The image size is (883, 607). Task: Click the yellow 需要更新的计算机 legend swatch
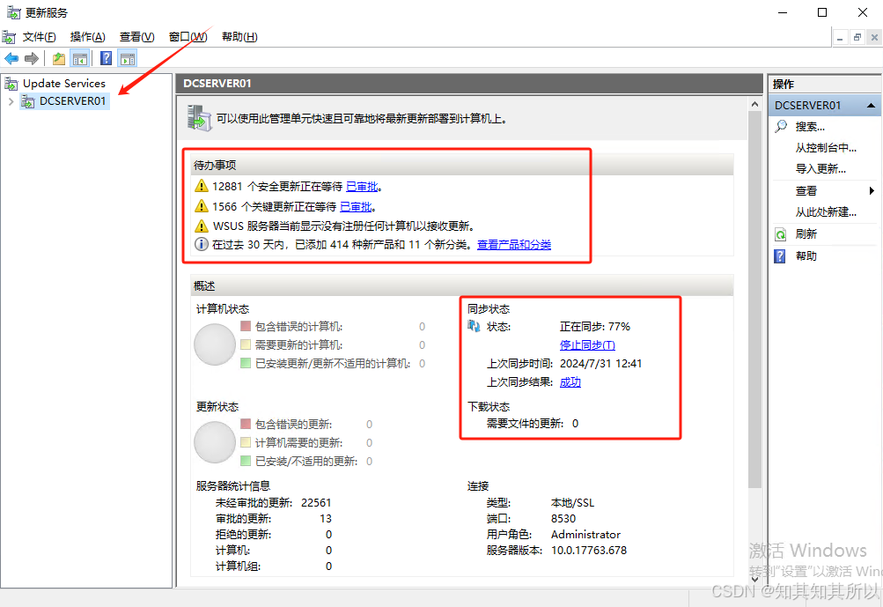pyautogui.click(x=246, y=344)
